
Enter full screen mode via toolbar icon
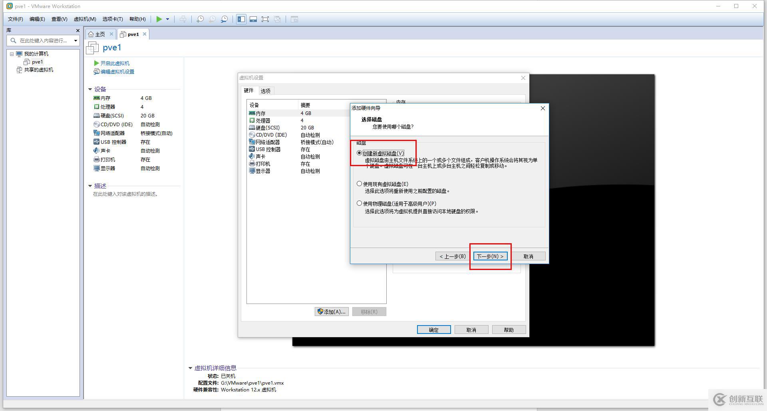(265, 19)
